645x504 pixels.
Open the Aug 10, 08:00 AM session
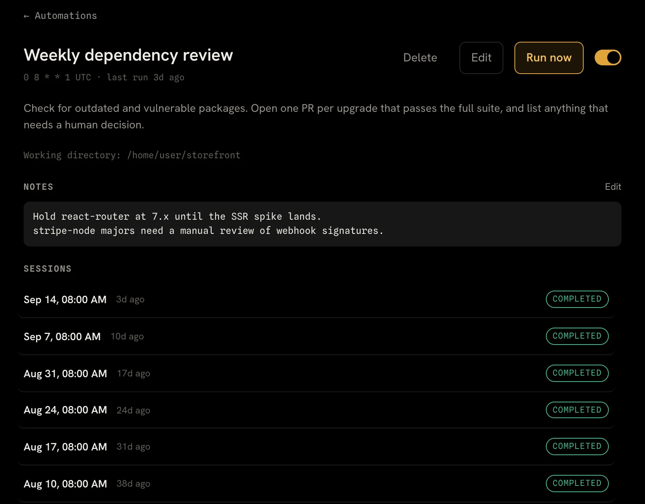316,484
